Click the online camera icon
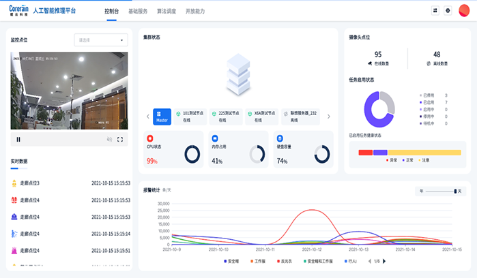The width and height of the screenshot is (477, 278). (x=370, y=63)
